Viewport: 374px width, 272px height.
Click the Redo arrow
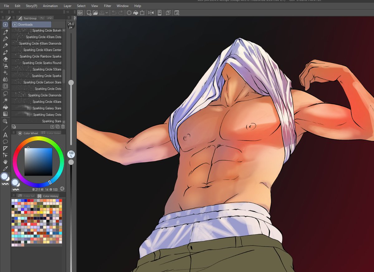[x=120, y=13]
